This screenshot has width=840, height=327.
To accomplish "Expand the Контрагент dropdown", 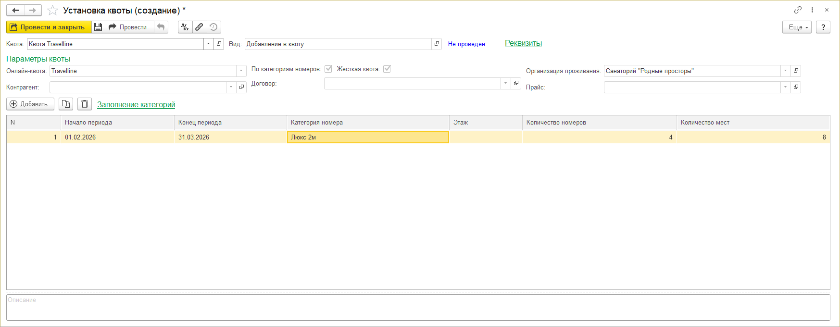I will click(231, 87).
